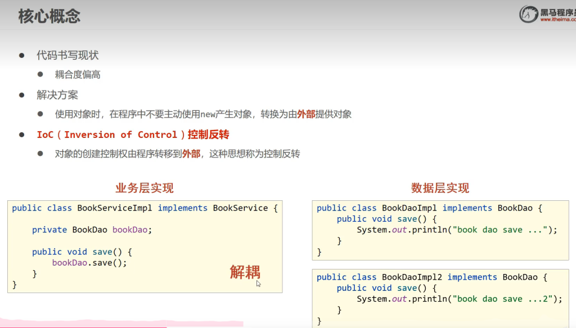576x328 pixels.
Task: Click the bullet before 耦合度偏高
Action: pos(40,74)
